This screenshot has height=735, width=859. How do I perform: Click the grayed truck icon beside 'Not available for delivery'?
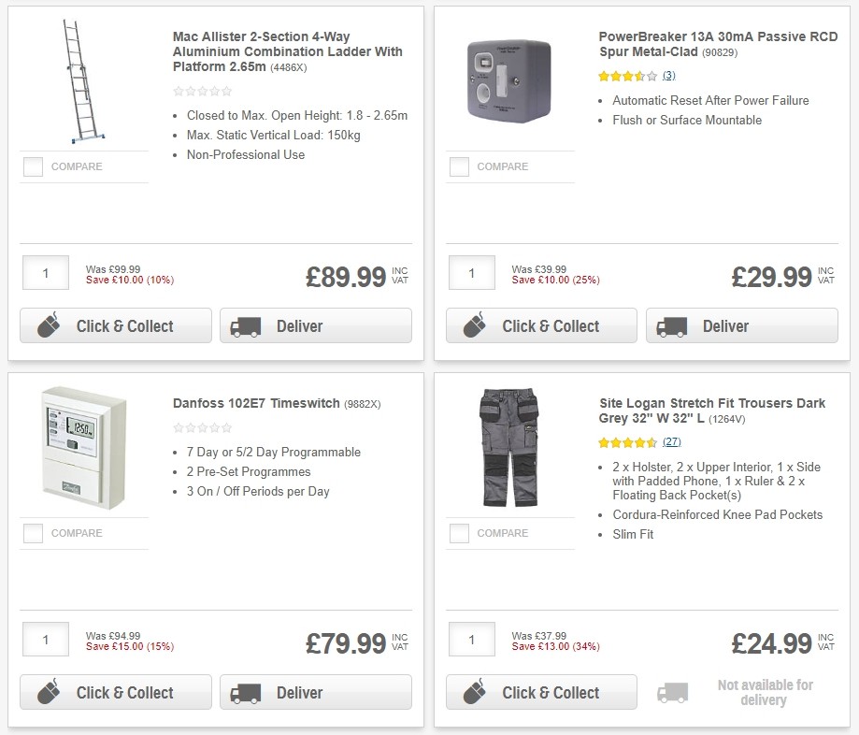pyautogui.click(x=671, y=690)
